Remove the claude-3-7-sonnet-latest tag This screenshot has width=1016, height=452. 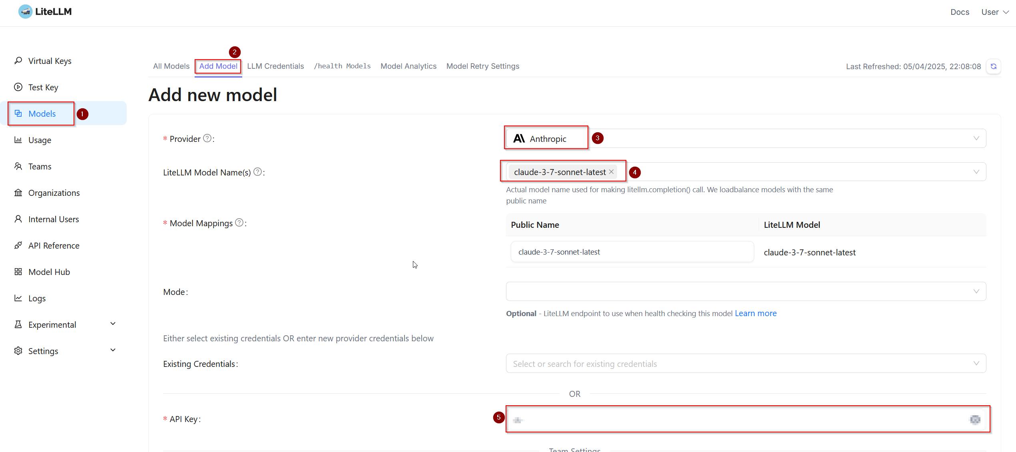(x=612, y=171)
